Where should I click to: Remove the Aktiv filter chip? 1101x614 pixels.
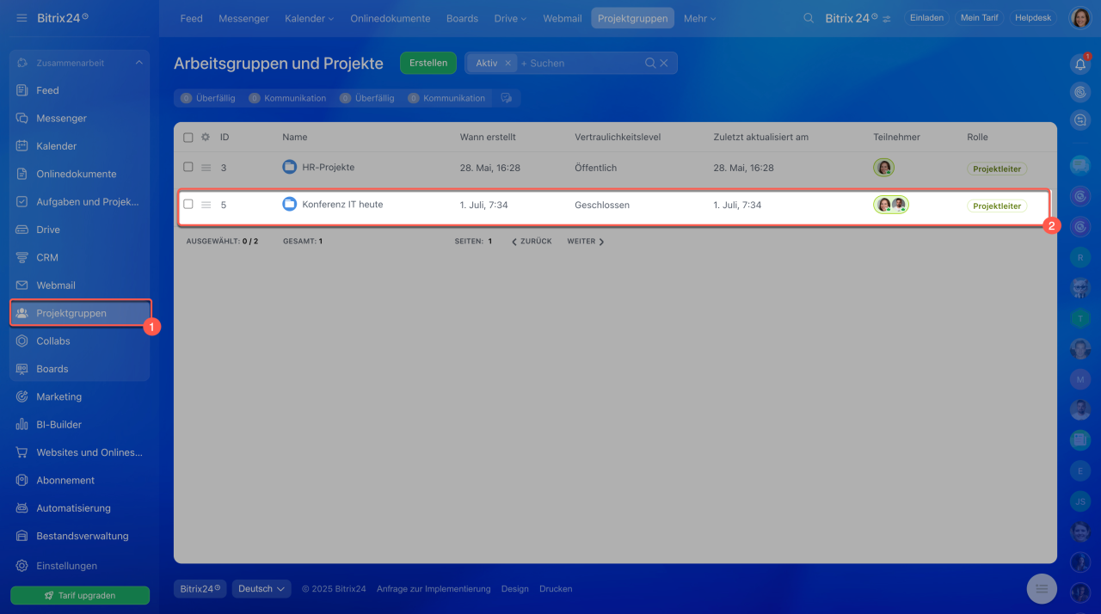[507, 63]
